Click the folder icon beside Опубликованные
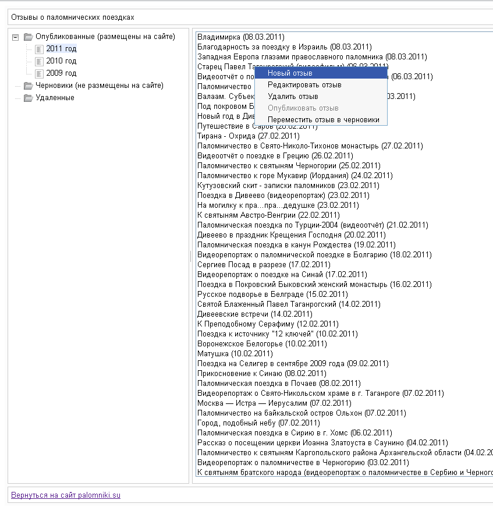This screenshot has width=493, height=507. pos(28,37)
